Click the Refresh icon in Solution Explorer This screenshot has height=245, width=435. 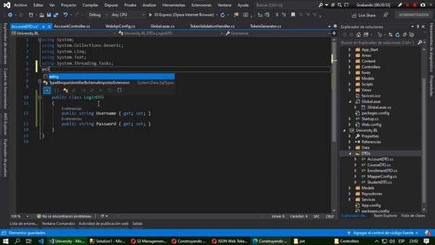pyautogui.click(x=398, y=35)
